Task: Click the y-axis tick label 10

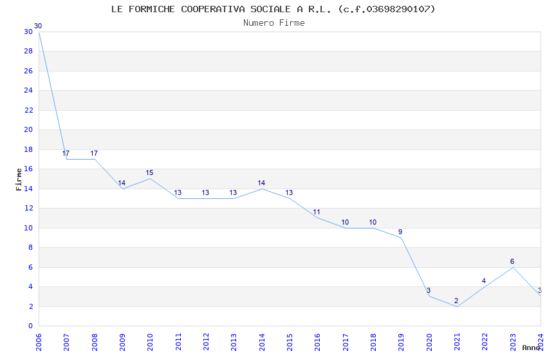Action: (x=28, y=228)
